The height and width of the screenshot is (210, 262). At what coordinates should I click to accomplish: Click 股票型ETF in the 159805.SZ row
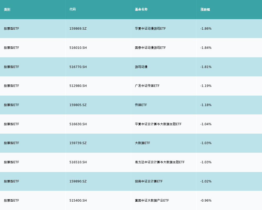12,105
